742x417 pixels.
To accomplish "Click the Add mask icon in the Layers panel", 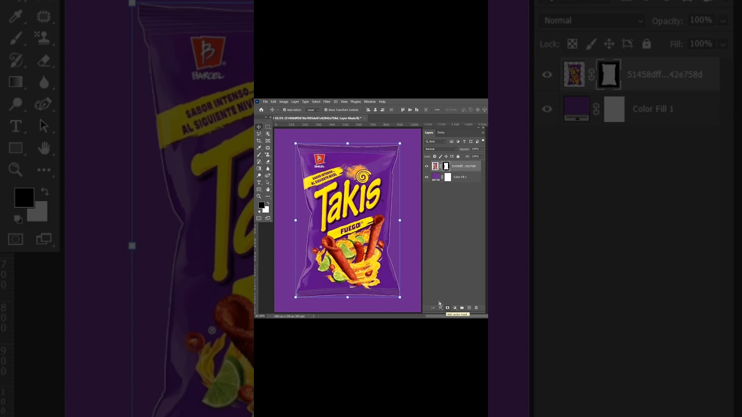I will [x=447, y=308].
